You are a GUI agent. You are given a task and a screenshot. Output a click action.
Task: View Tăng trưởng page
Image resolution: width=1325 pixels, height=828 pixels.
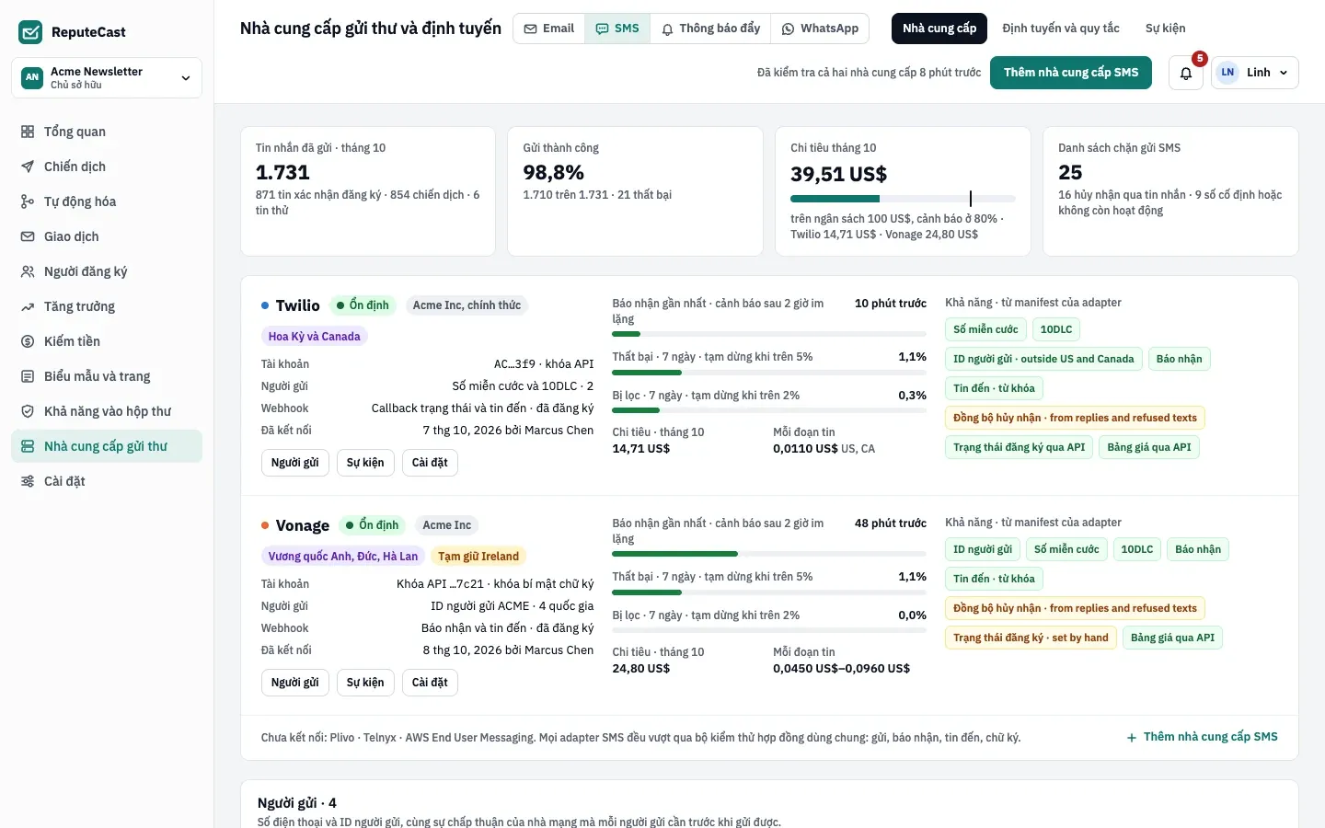pos(107,306)
